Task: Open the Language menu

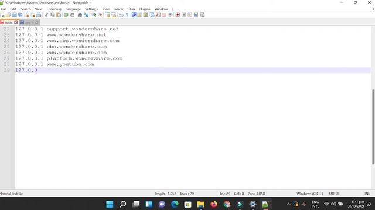Action: (x=73, y=9)
